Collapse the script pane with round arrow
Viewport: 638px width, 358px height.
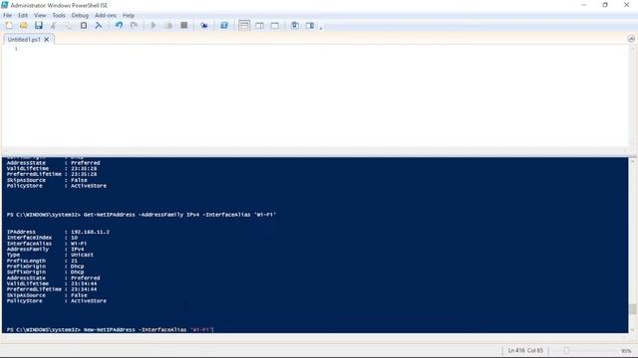[631, 39]
